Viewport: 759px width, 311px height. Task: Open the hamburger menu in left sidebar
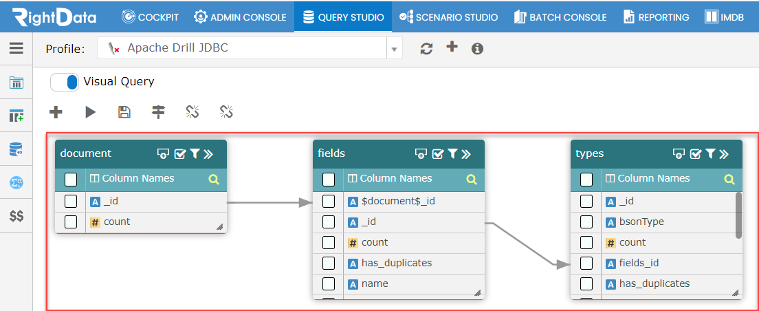tap(16, 48)
